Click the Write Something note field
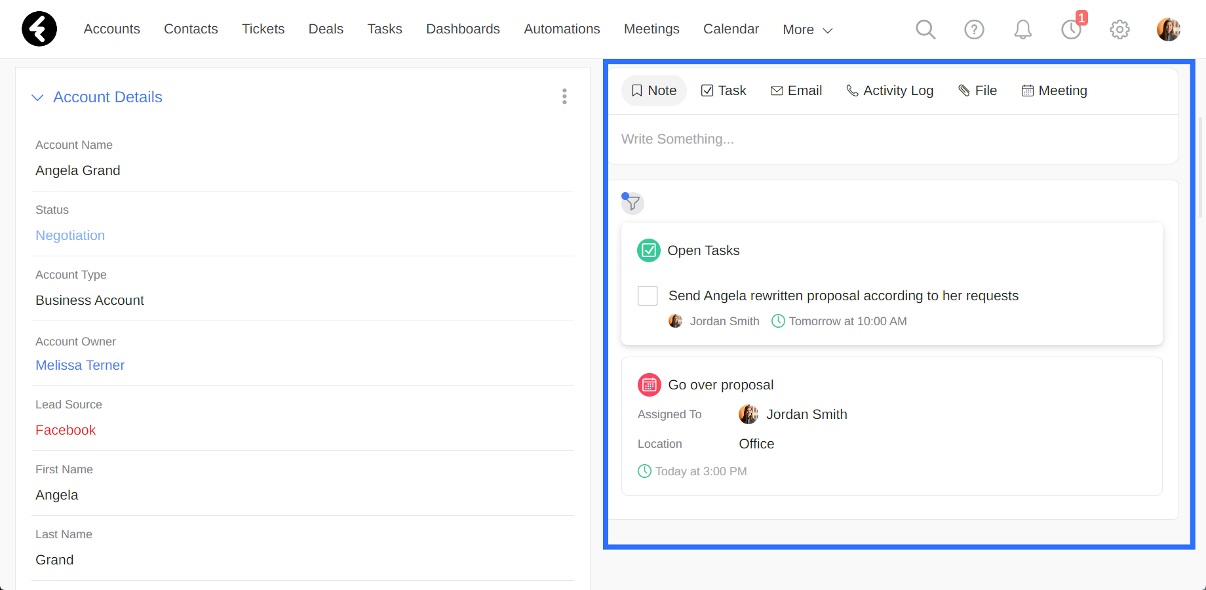 coord(893,139)
